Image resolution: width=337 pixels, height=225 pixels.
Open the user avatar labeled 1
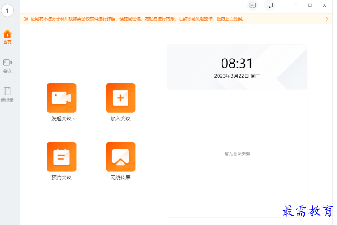[7, 11]
